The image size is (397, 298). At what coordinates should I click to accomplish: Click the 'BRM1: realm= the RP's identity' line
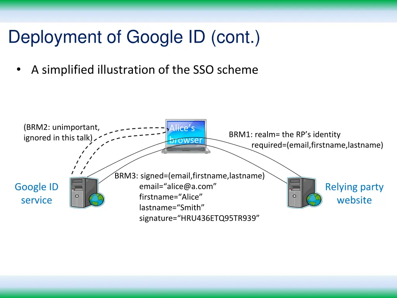[285, 134]
